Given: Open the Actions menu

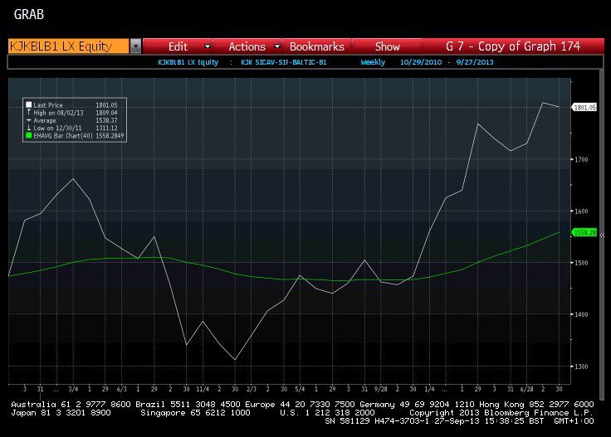Looking at the screenshot, I should pyautogui.click(x=247, y=46).
